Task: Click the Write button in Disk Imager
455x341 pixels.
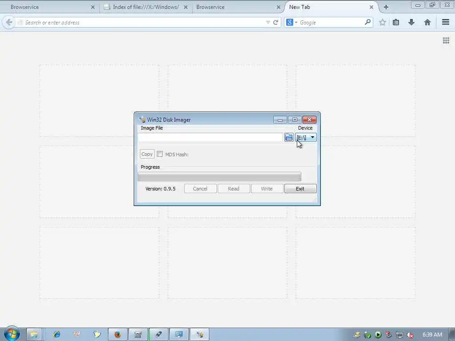Action: click(x=267, y=188)
